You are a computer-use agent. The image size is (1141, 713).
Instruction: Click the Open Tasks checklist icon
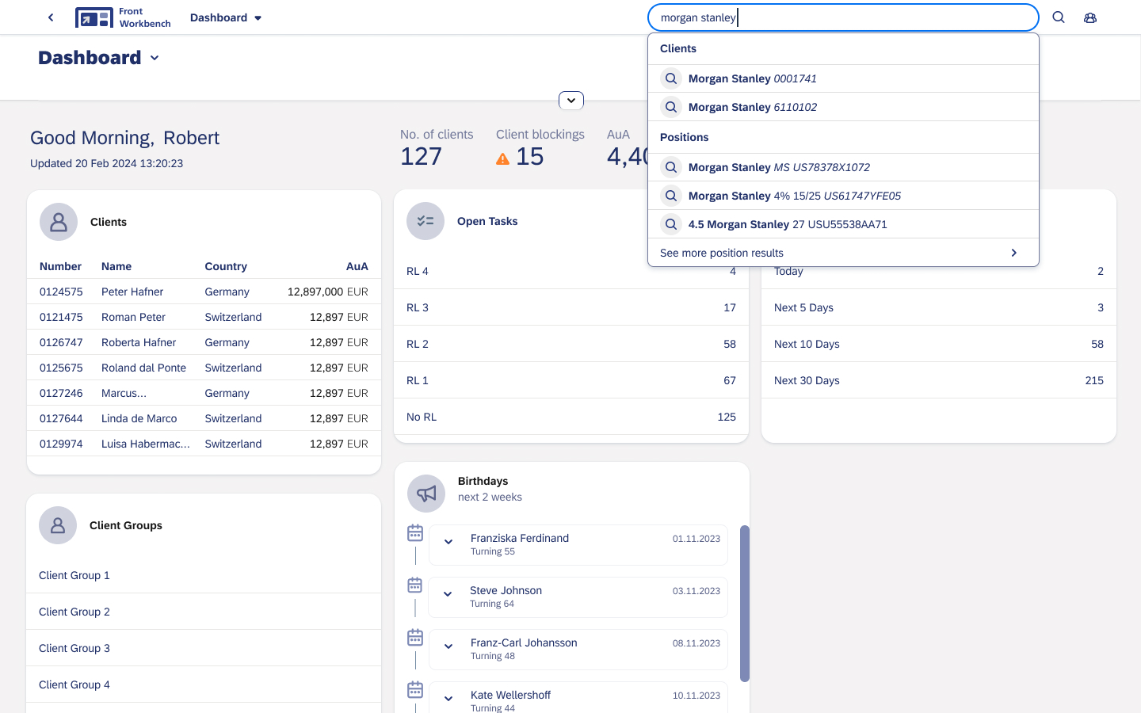(x=425, y=221)
